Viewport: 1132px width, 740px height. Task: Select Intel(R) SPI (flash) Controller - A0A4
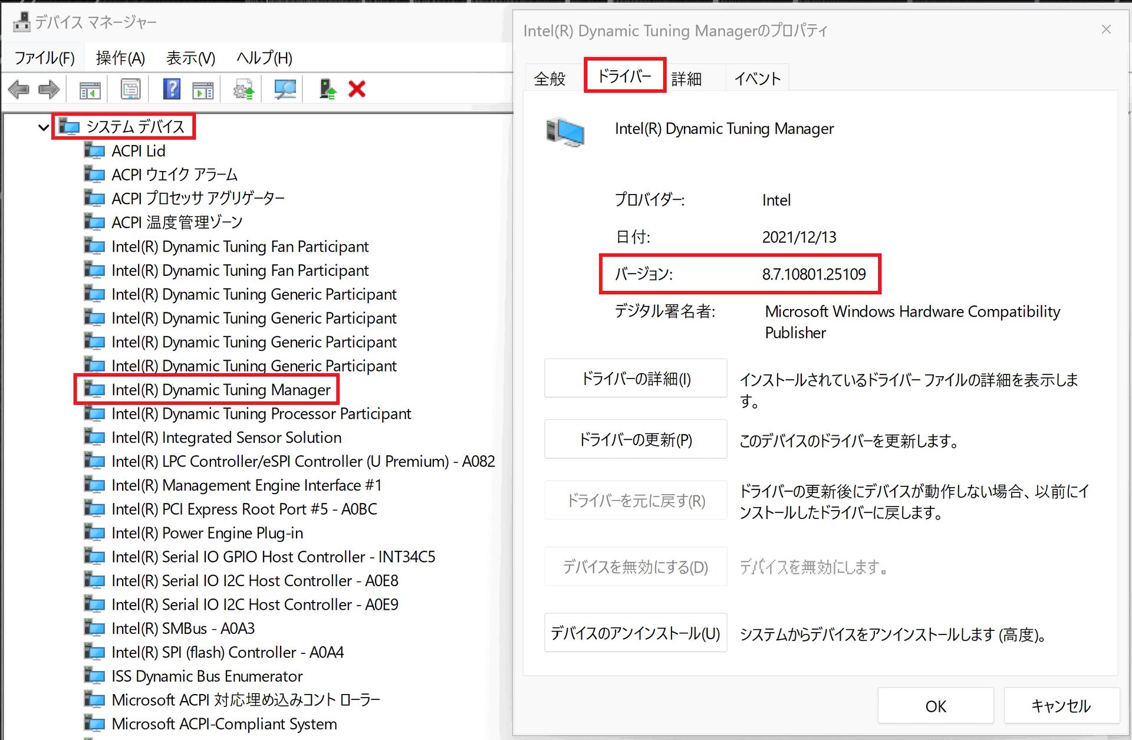pyautogui.click(x=228, y=652)
